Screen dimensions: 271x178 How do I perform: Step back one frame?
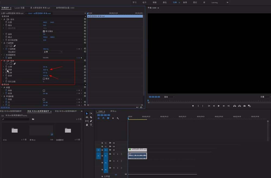pyautogui.click(x=214, y=106)
